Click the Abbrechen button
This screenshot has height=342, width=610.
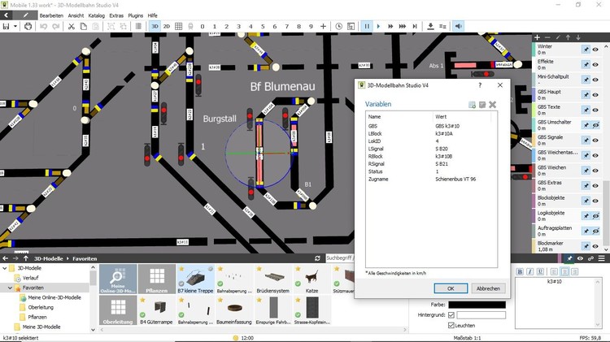click(488, 288)
